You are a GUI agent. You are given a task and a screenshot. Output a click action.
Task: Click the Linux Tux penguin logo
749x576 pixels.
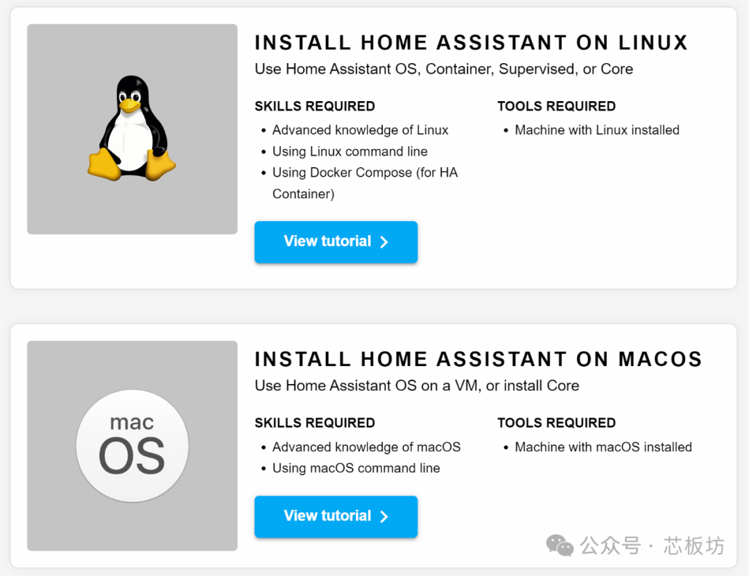point(132,128)
